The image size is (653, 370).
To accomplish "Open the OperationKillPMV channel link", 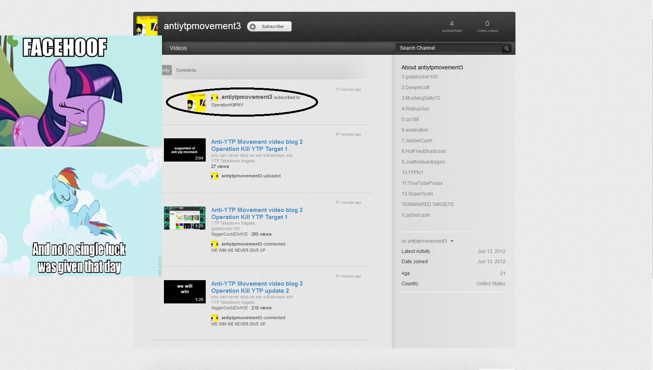I will [x=227, y=105].
